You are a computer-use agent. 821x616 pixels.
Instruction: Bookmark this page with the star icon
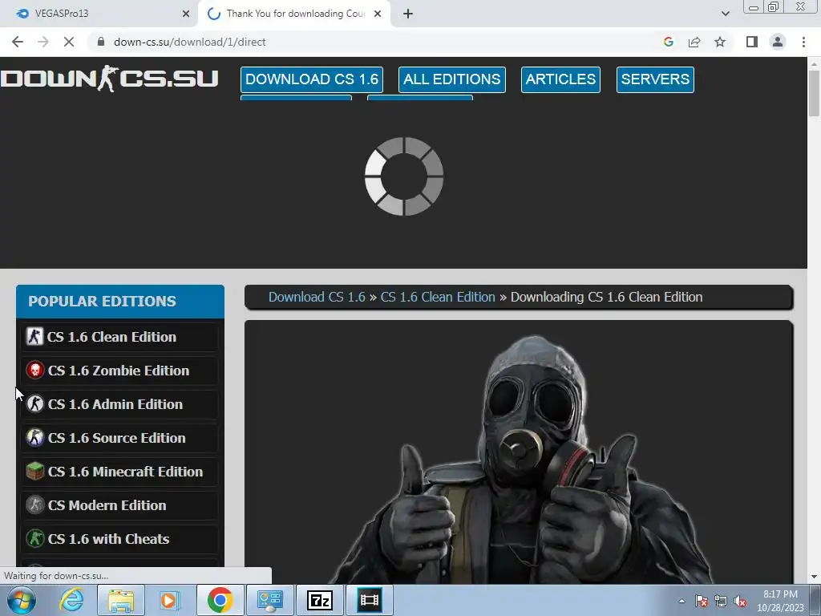click(720, 42)
